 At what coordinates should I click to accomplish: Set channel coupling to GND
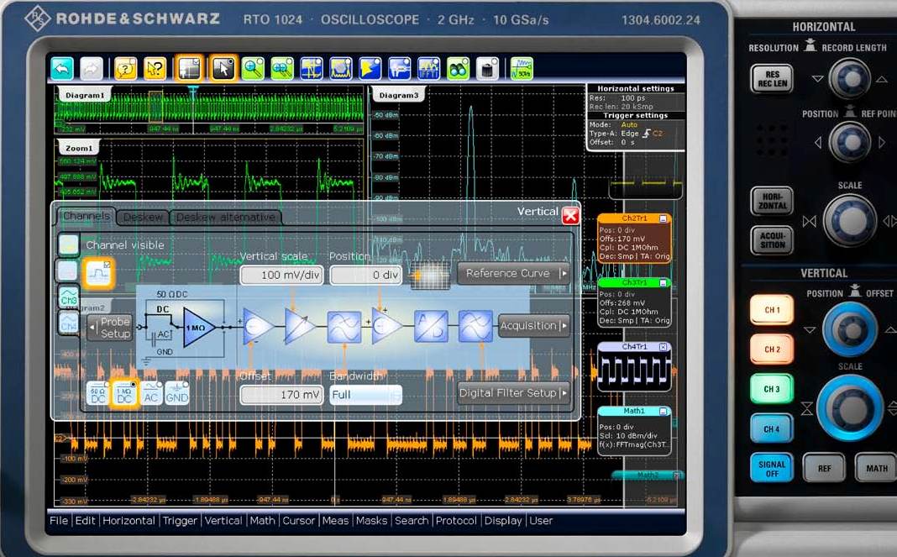tap(176, 394)
